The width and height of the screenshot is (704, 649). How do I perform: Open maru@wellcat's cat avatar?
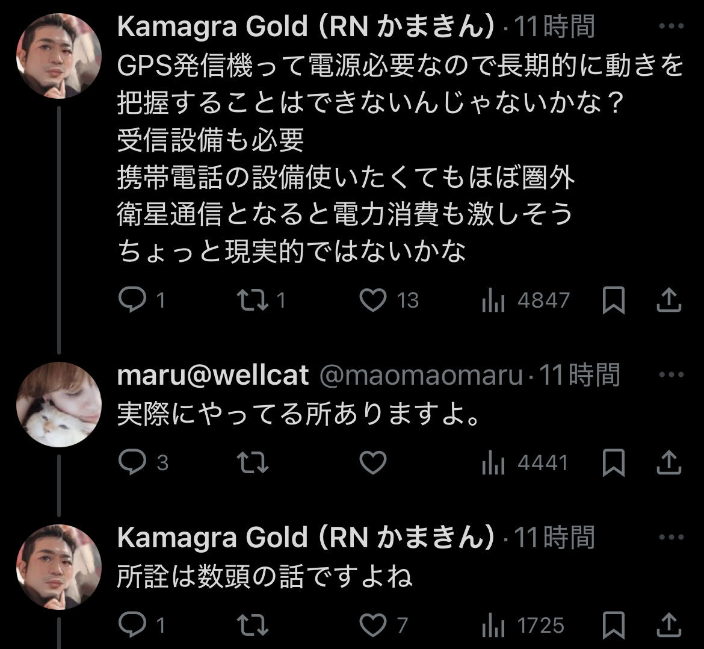58,405
